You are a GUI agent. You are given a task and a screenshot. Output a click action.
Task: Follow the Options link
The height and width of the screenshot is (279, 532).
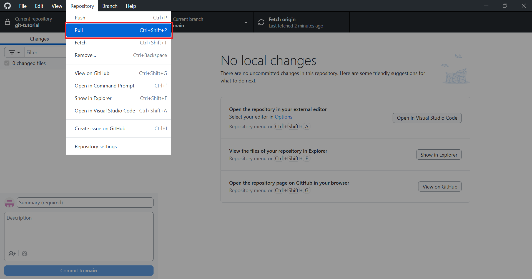pos(283,117)
